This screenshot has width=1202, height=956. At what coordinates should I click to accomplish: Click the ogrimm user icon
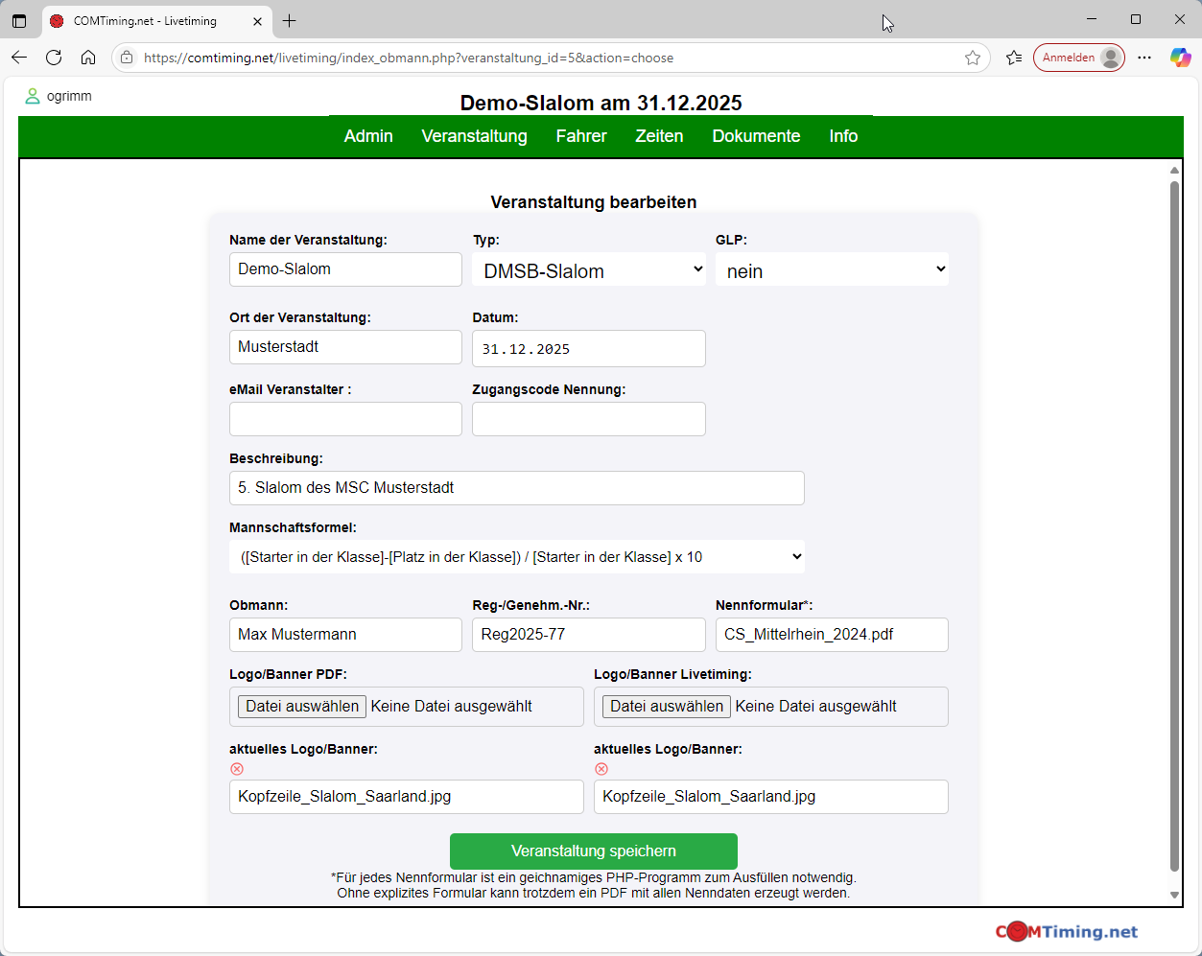coord(33,96)
